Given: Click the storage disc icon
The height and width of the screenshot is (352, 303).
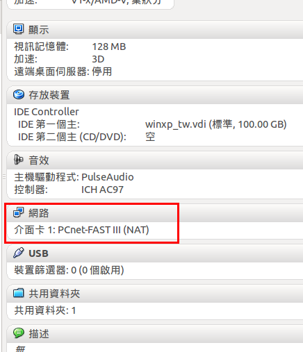Looking at the screenshot, I should [19, 94].
